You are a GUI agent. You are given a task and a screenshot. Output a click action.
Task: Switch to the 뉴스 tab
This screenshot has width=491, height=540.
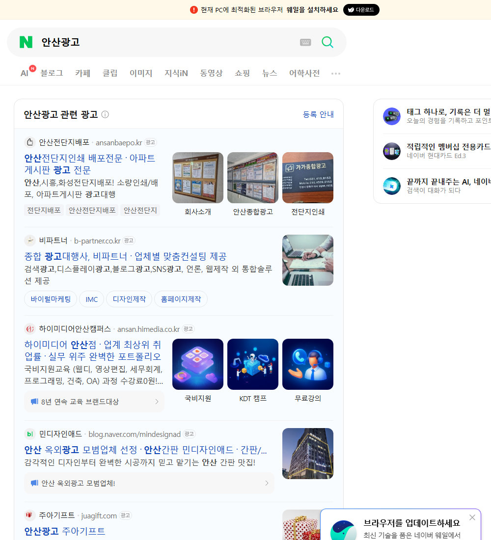[270, 73]
